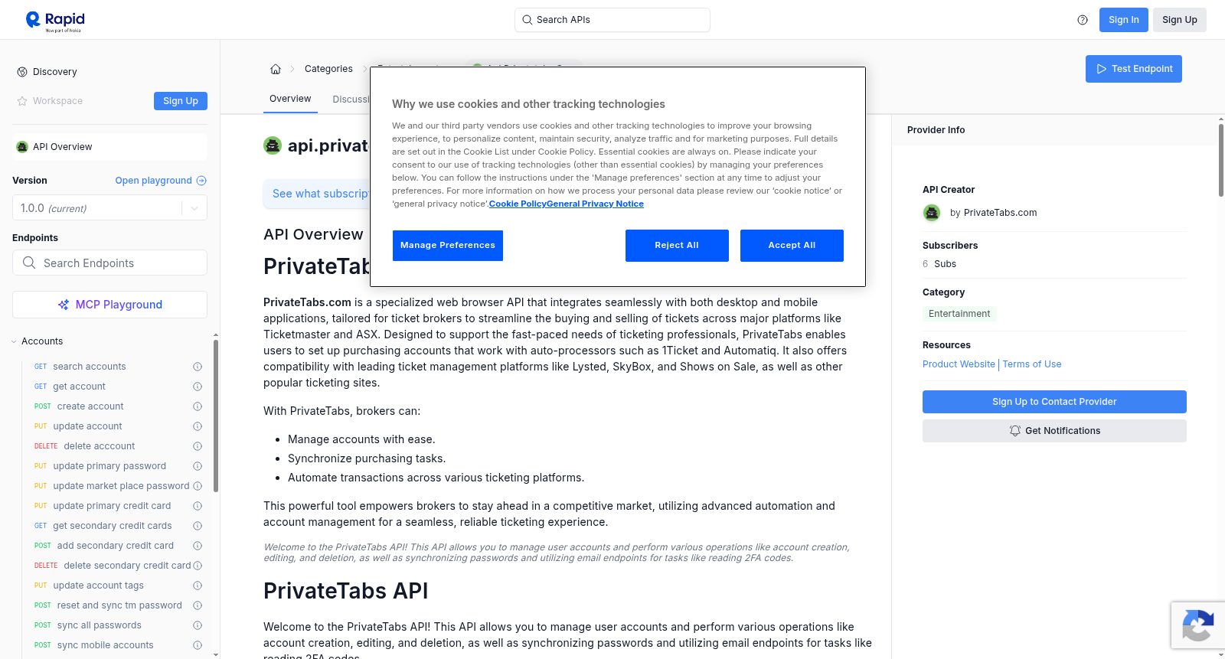1225x659 pixels.
Task: Click the info icon for delete secondary credit card
Action: 198,566
